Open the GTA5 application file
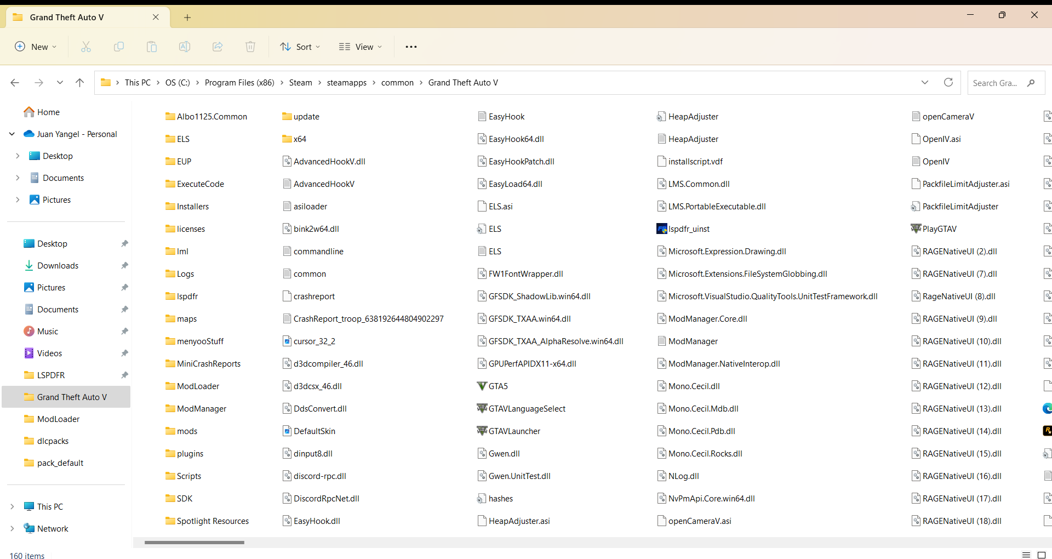The height and width of the screenshot is (559, 1052). [498, 386]
